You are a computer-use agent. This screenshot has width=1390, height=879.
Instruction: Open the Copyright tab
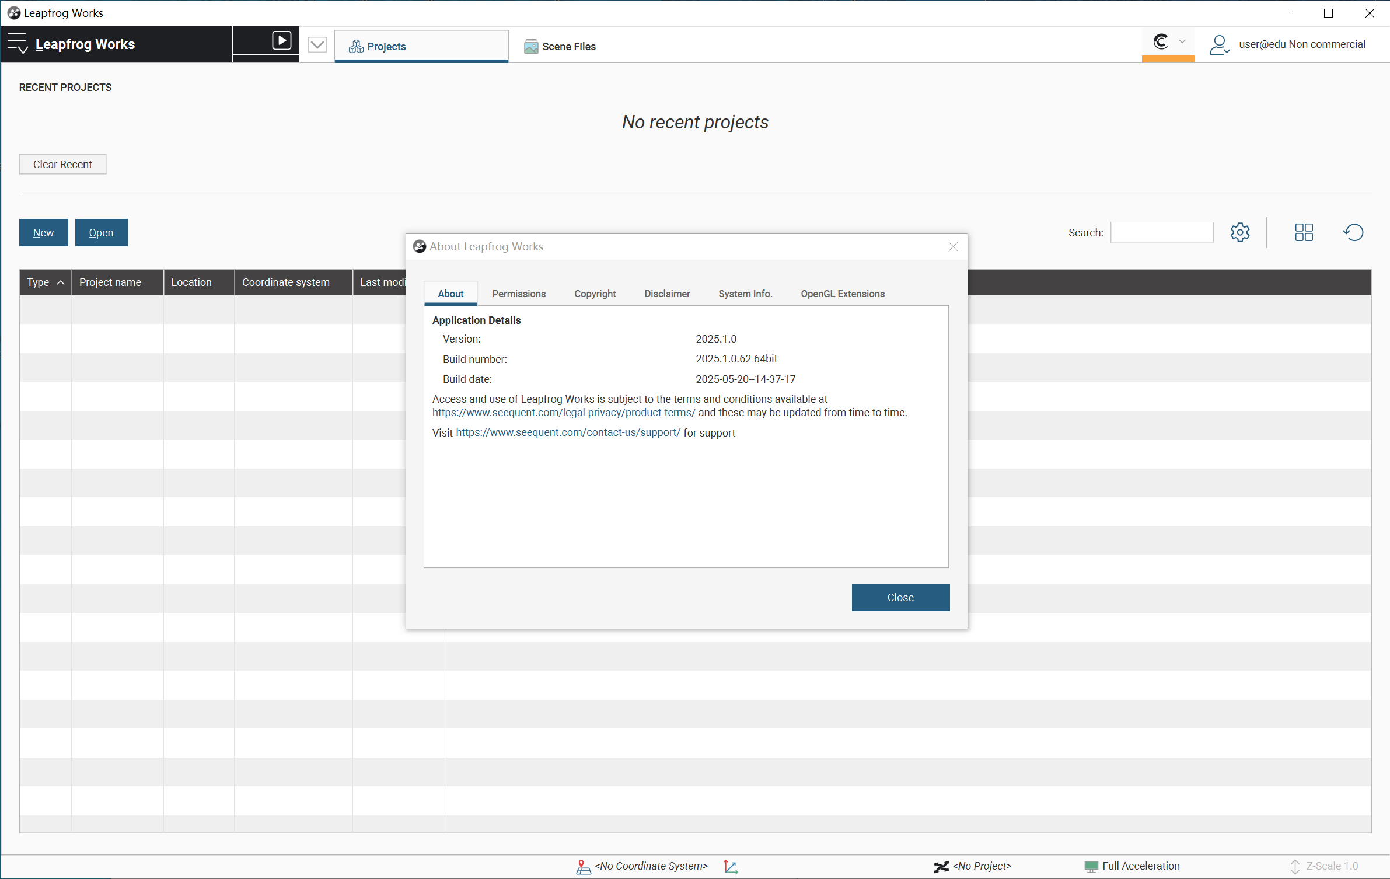(x=595, y=294)
